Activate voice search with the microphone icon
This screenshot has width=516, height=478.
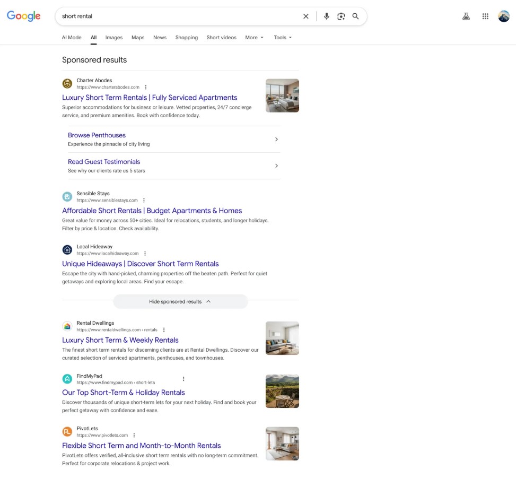(326, 16)
